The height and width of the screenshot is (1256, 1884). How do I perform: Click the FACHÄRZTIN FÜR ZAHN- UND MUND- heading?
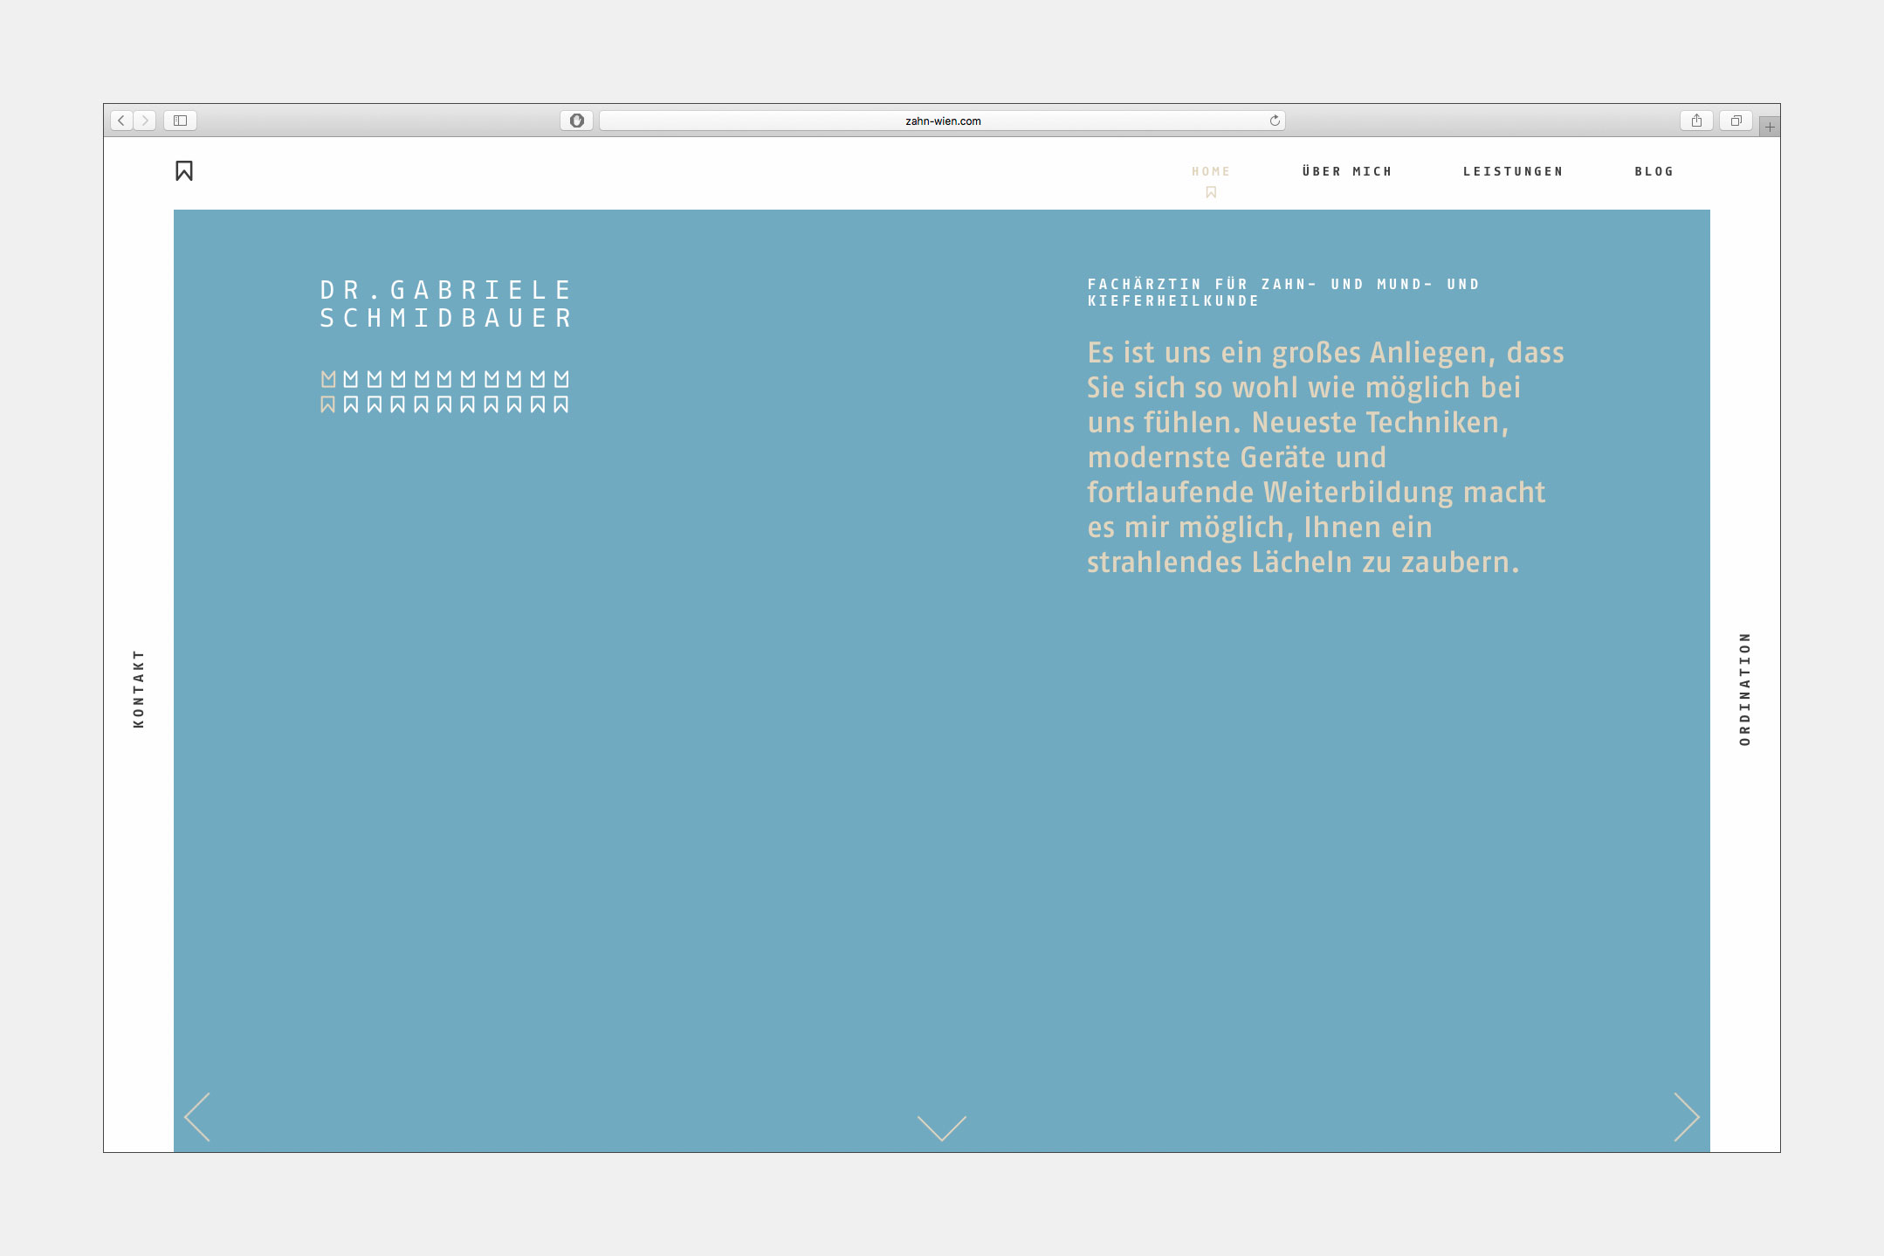[x=1283, y=293]
